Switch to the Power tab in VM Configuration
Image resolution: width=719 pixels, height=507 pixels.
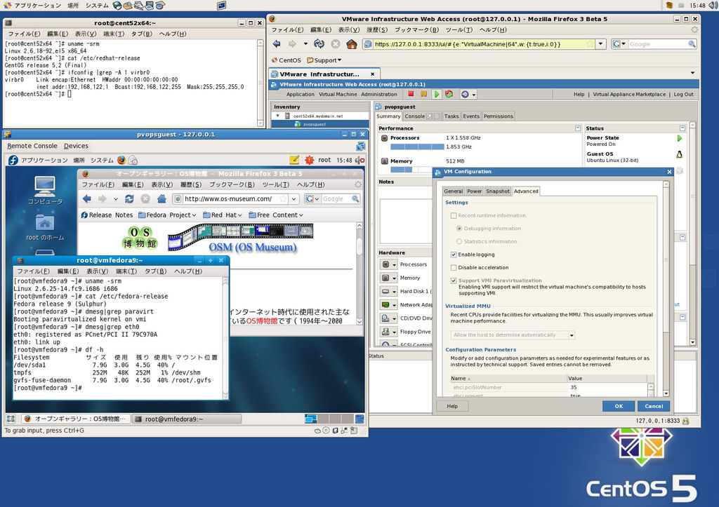pyautogui.click(x=474, y=191)
